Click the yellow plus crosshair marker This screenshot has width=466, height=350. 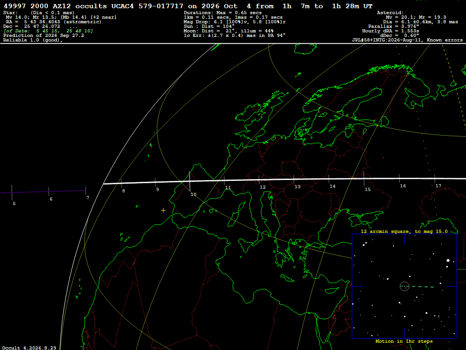click(163, 211)
